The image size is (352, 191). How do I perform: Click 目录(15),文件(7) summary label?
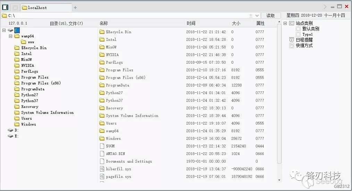[x=66, y=23]
